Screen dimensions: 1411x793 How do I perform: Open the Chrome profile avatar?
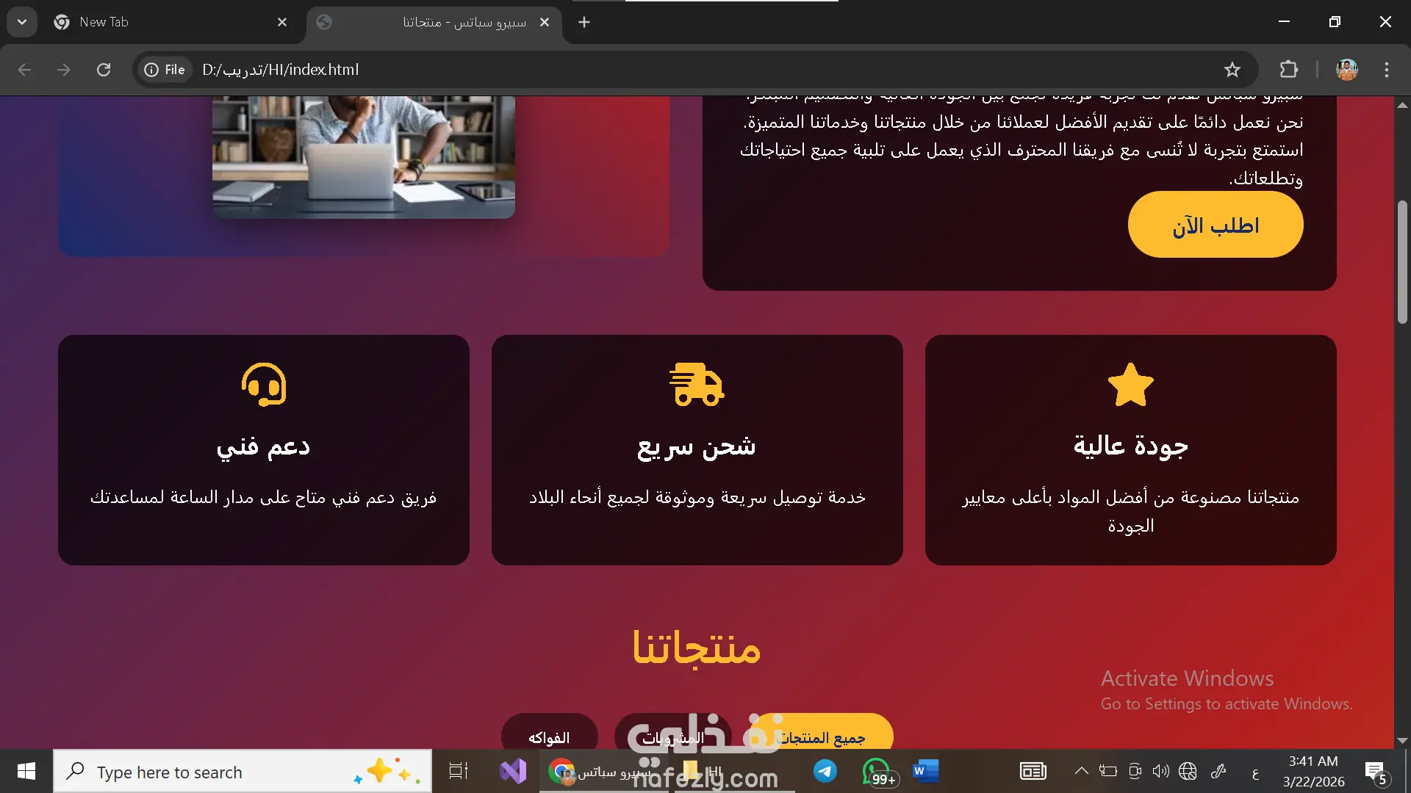[x=1346, y=70]
